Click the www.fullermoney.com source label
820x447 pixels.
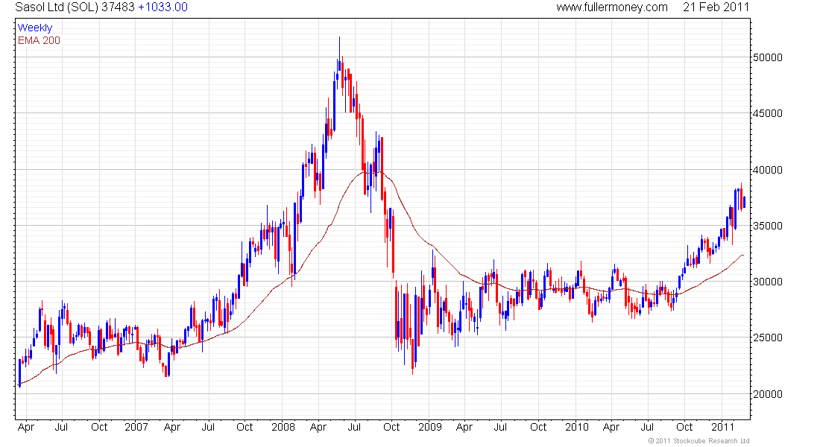pyautogui.click(x=612, y=7)
